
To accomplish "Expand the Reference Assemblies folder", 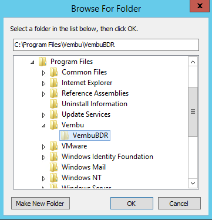I will pyautogui.click(x=43, y=94).
